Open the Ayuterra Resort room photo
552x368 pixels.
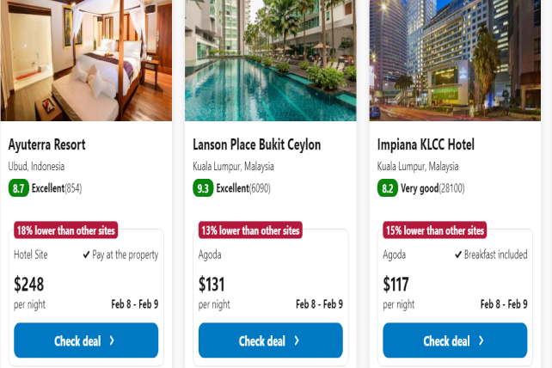coord(86,60)
